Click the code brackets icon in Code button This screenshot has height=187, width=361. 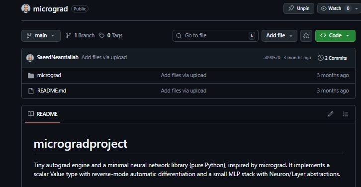[x=323, y=35]
